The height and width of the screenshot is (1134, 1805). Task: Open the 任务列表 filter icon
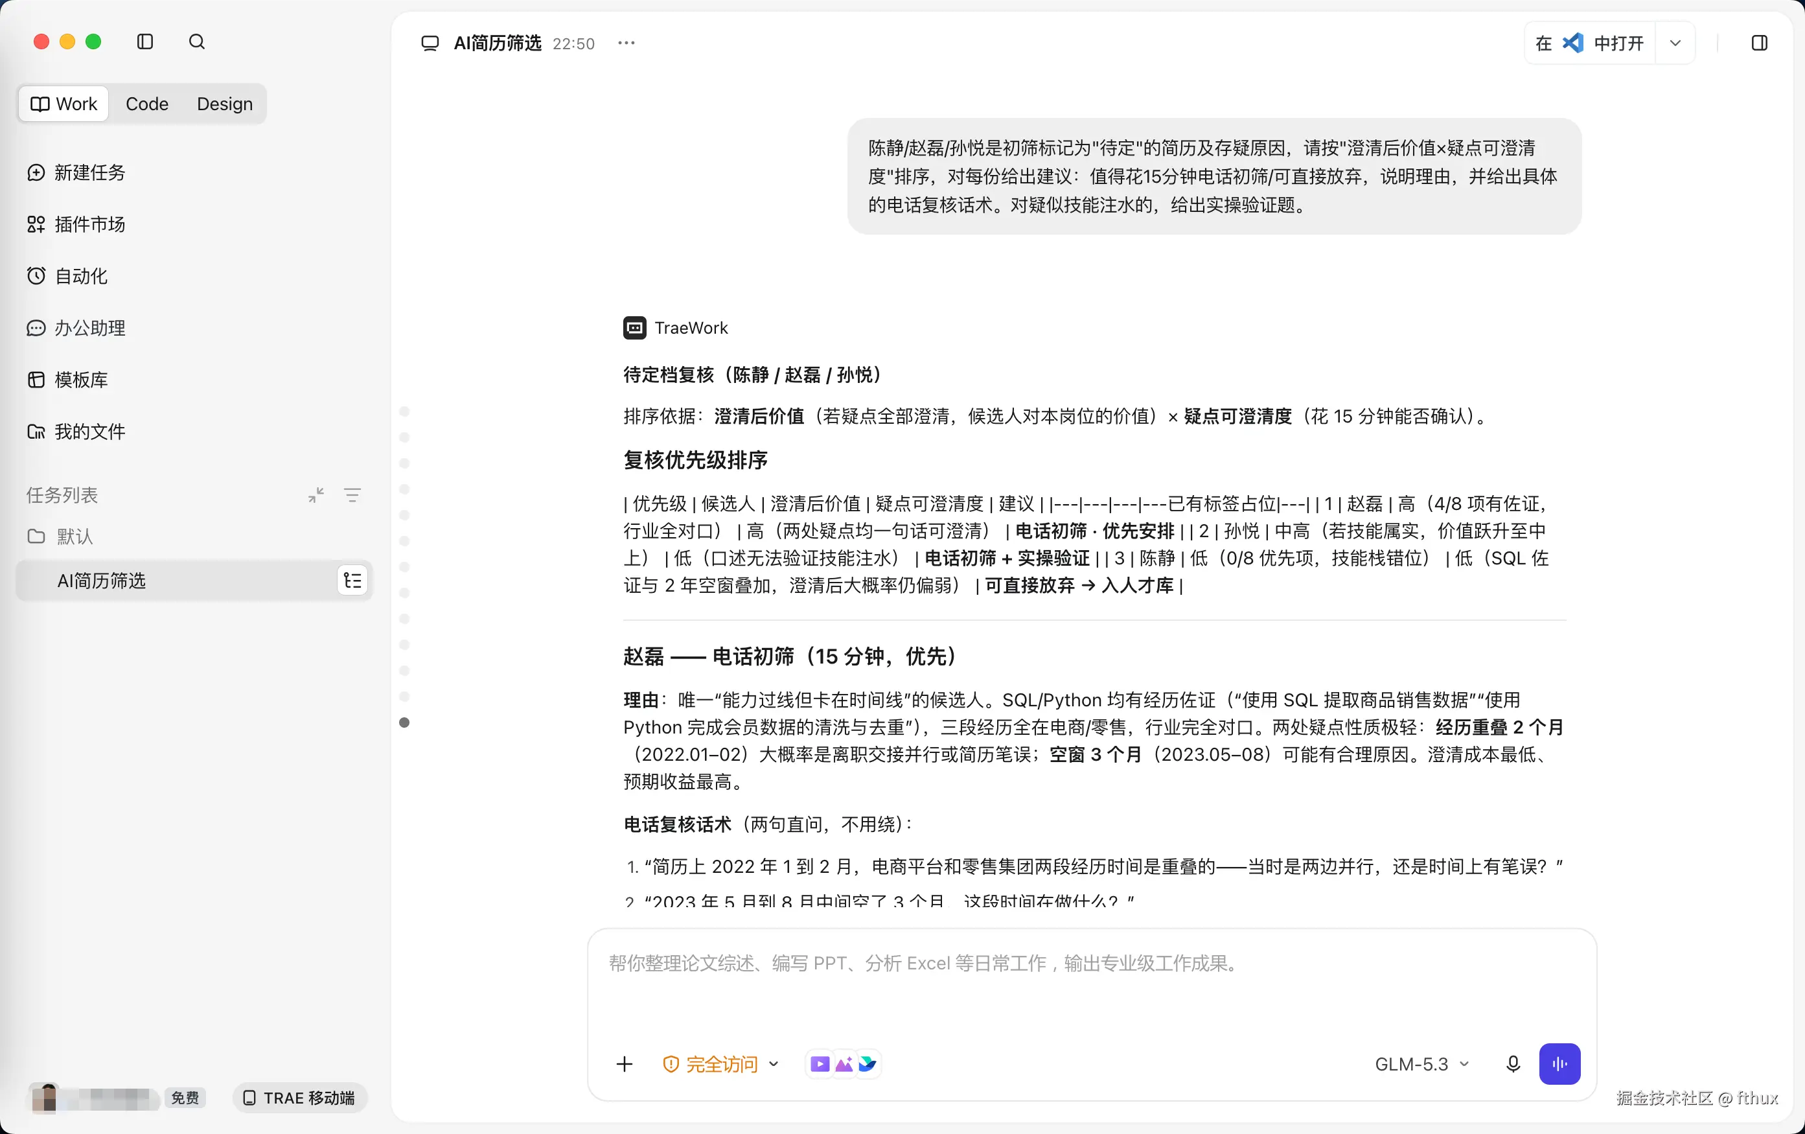[x=352, y=494]
